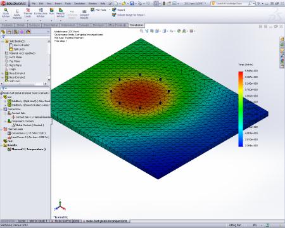This screenshot has width=285, height=228.
Task: Open the Edit menu
Action: (x=41, y=4)
